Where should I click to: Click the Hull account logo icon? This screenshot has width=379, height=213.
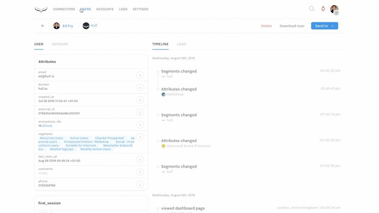pos(86,26)
